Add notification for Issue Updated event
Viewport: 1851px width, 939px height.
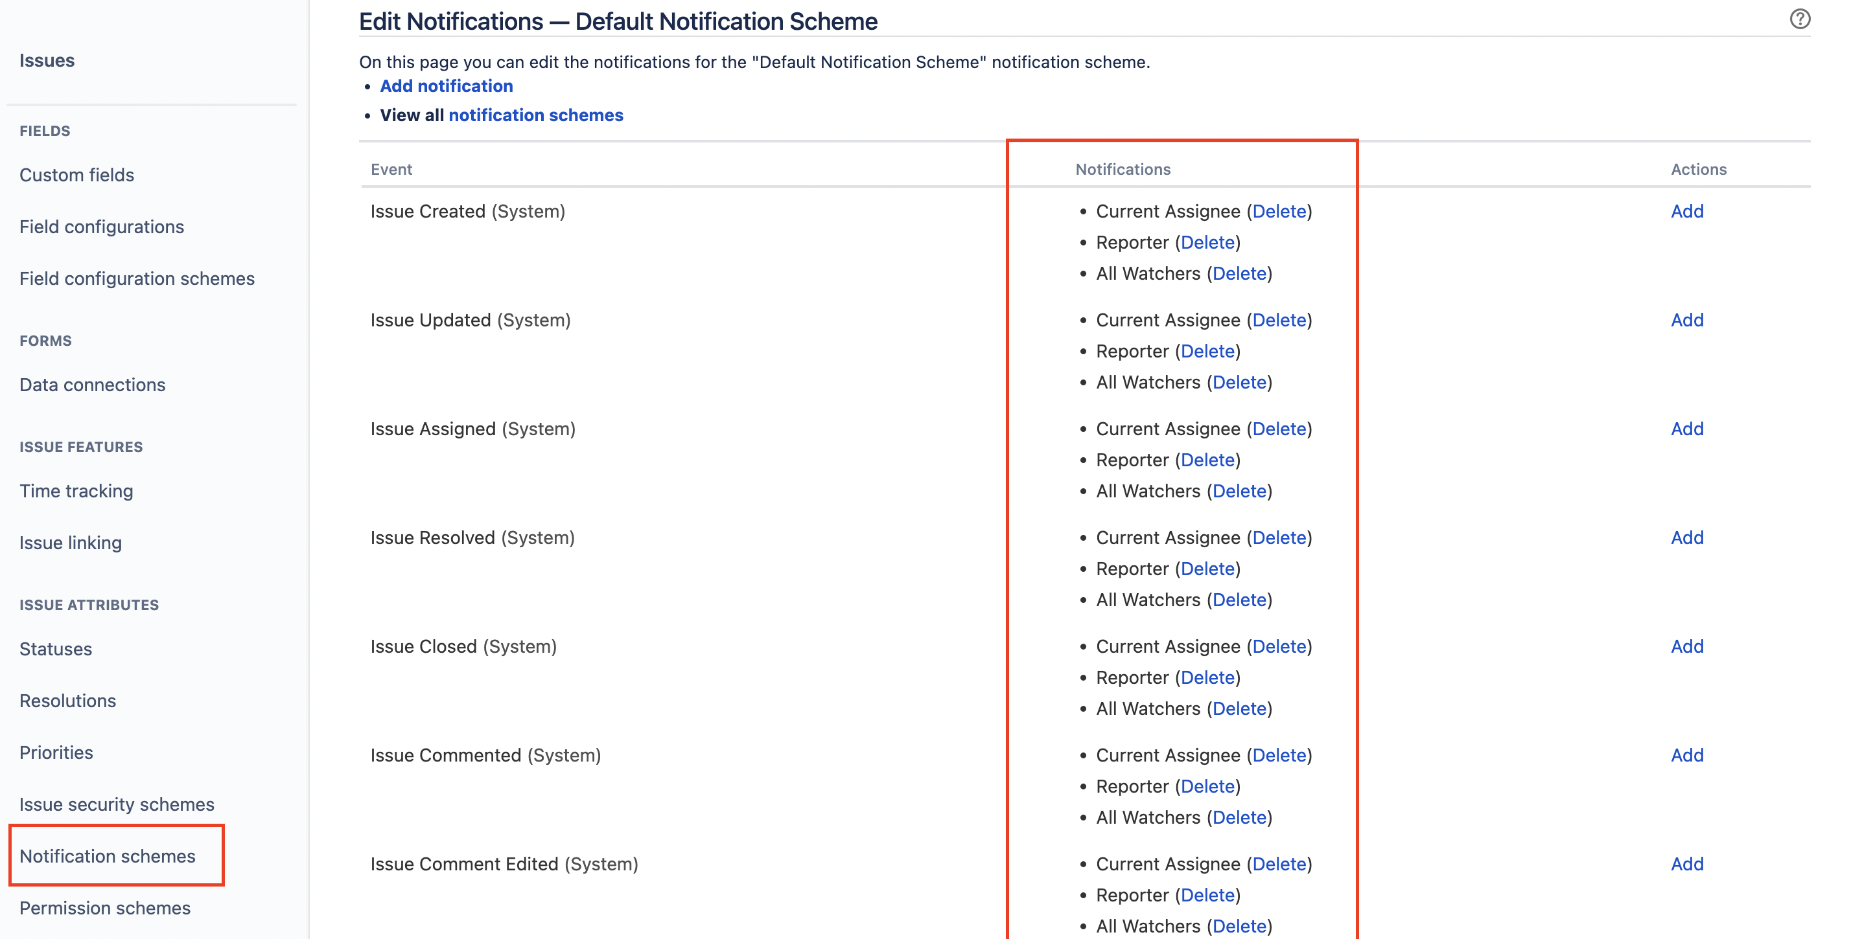pos(1687,320)
